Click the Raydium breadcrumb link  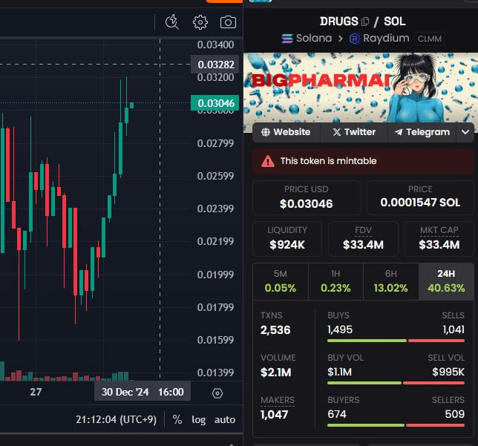coord(386,38)
